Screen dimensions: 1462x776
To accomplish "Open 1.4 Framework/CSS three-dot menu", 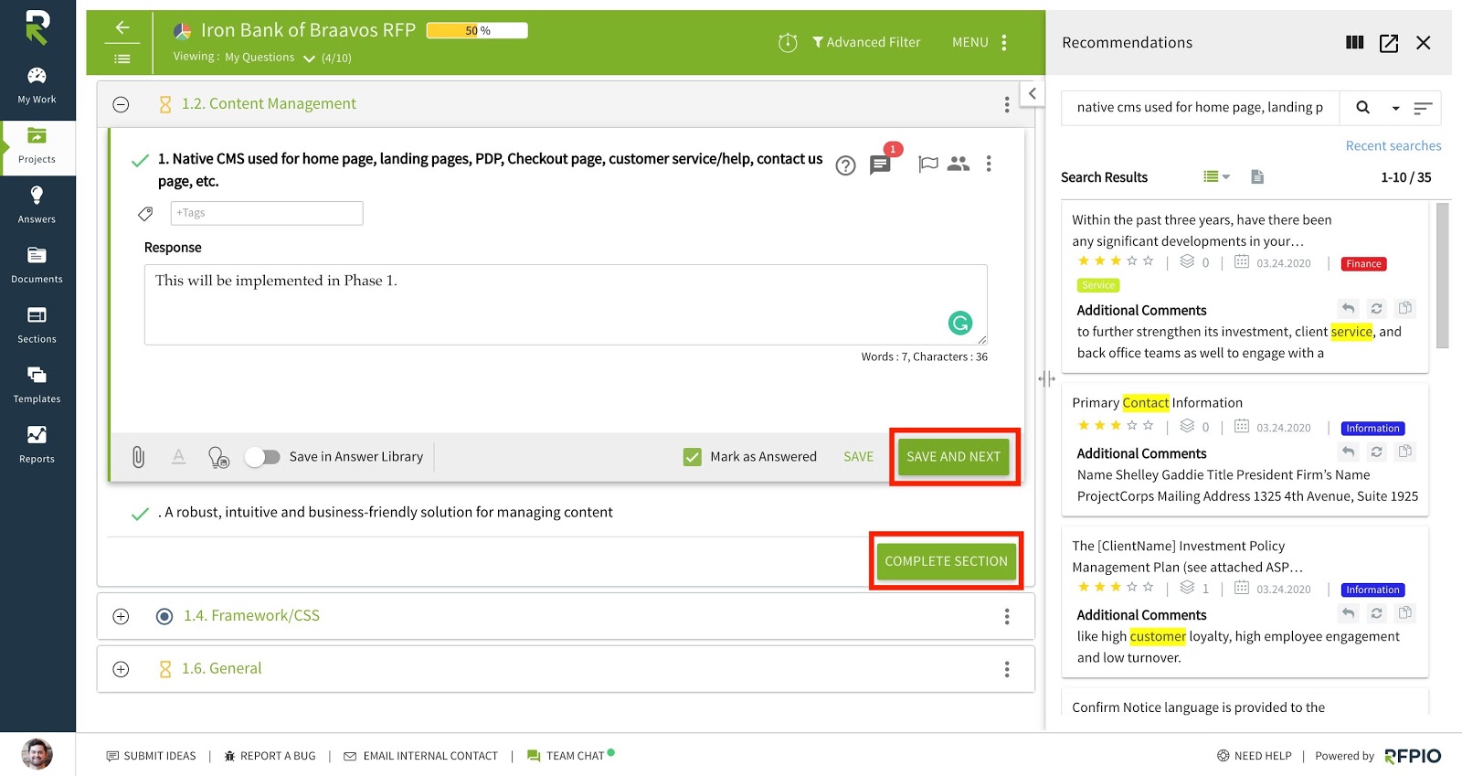I will click(1007, 617).
